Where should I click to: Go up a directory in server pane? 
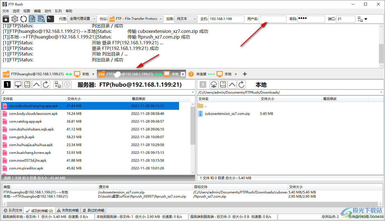[x=36, y=85]
